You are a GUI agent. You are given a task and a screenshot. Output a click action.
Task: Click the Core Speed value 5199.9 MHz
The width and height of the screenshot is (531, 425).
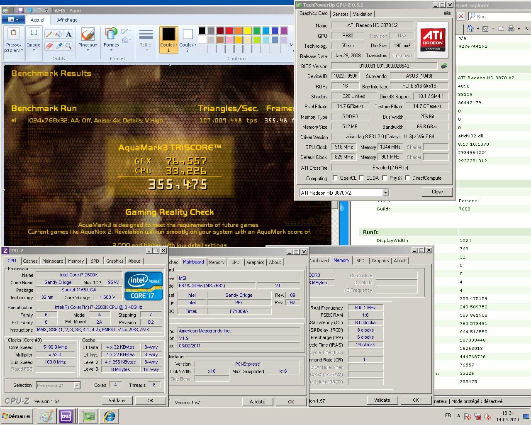click(55, 347)
